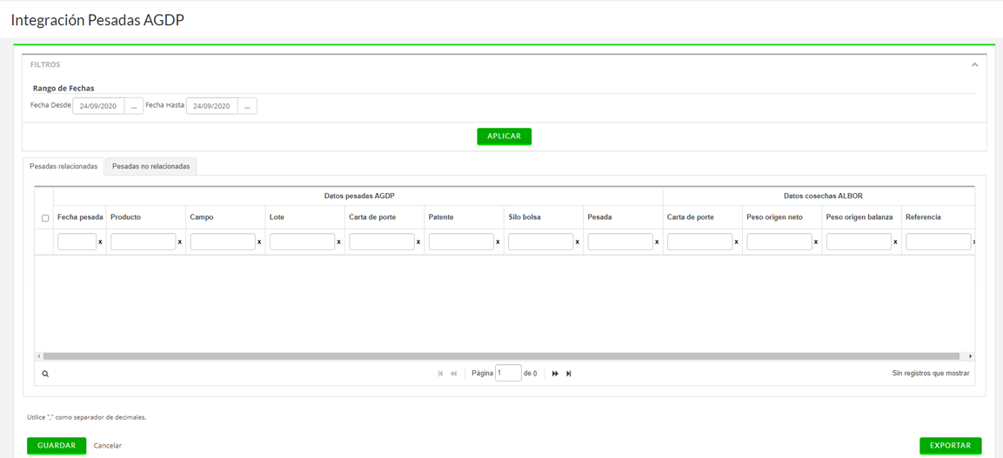Open grid search with magnifier icon

[x=45, y=375]
